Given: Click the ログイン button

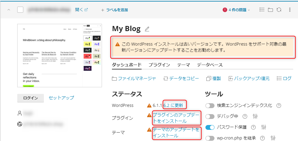Looking at the screenshot, I should 31,98.
